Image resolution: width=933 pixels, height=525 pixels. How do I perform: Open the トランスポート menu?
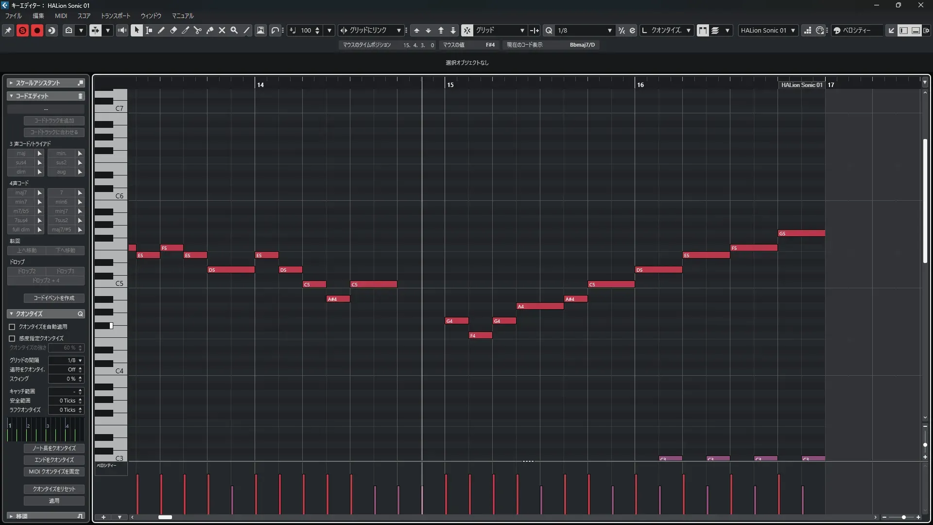pyautogui.click(x=115, y=16)
